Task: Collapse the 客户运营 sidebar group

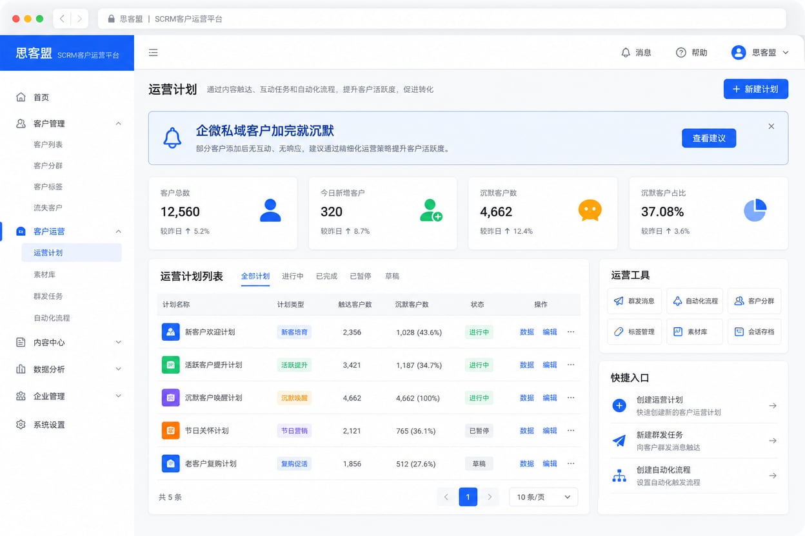Action: [118, 231]
